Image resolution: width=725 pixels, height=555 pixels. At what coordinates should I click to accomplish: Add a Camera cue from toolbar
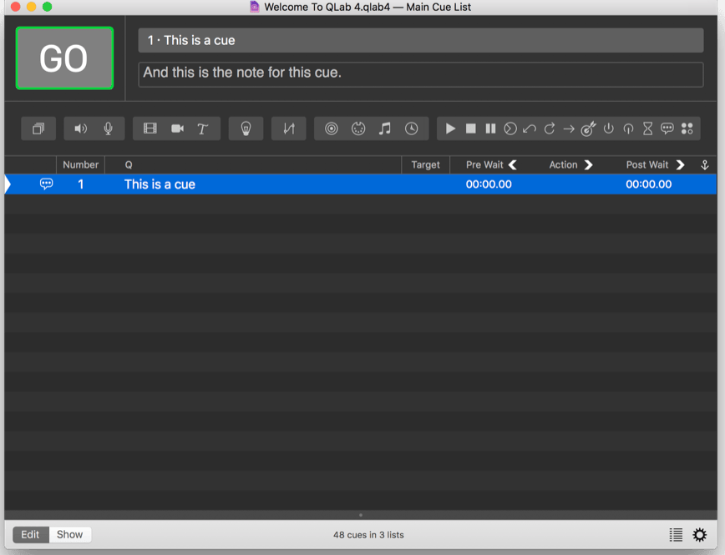tap(178, 129)
